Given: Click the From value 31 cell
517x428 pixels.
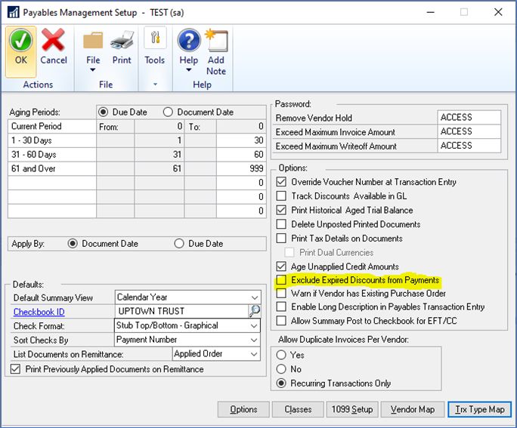Looking at the screenshot, I should (x=159, y=155).
